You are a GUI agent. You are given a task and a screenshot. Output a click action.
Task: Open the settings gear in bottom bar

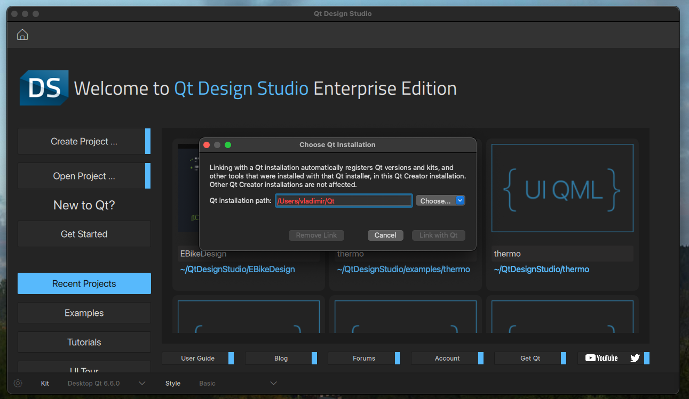pyautogui.click(x=18, y=383)
